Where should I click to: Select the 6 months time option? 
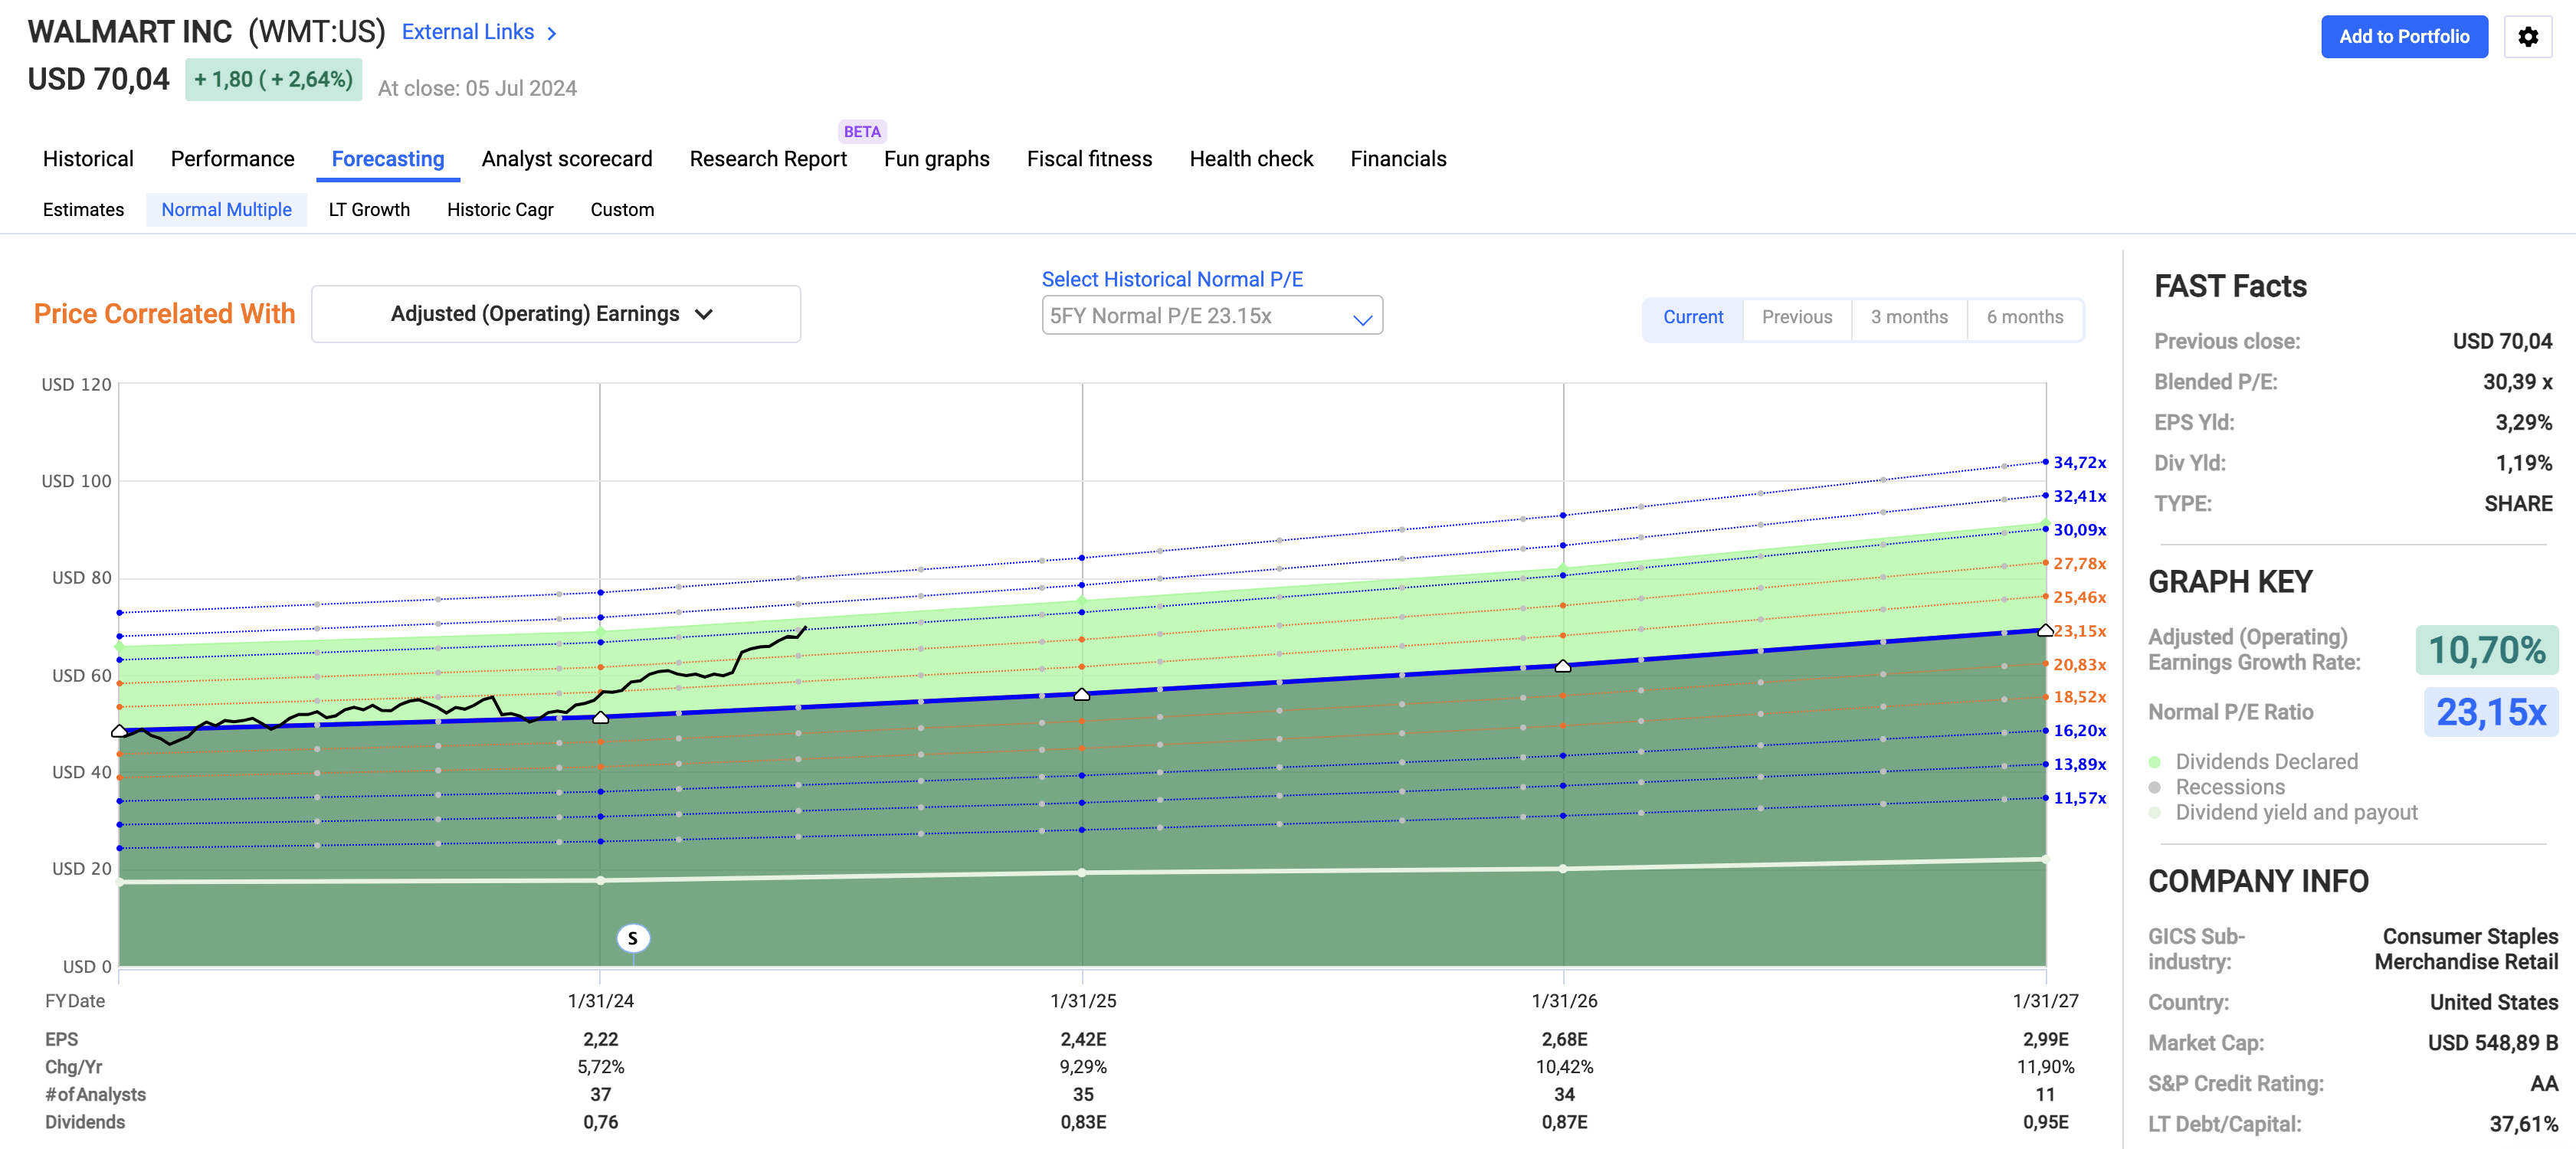[2024, 317]
